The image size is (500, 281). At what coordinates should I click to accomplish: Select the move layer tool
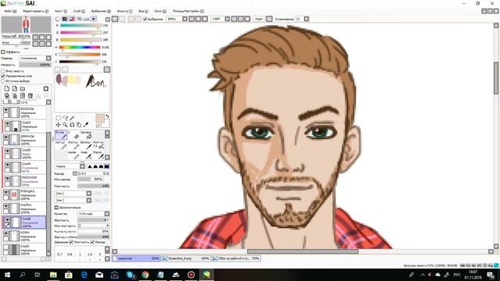point(59,125)
